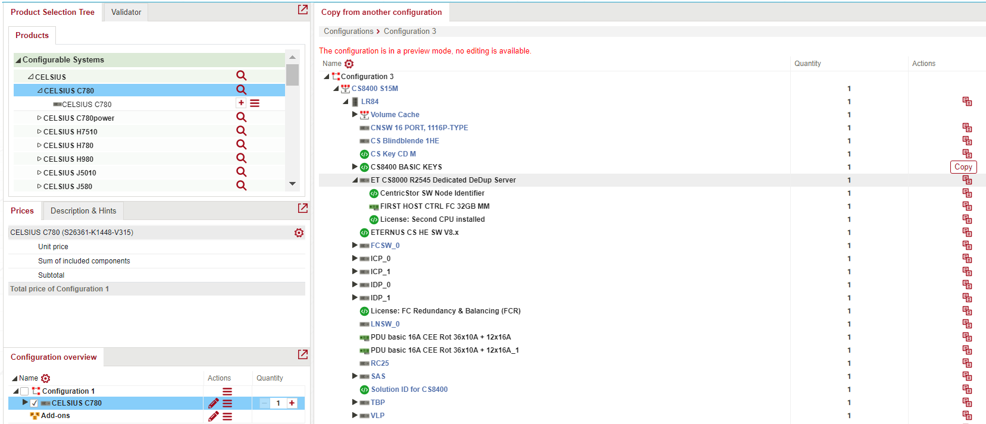Image resolution: width=986 pixels, height=424 pixels.
Task: Select Copy from another configuration tab
Action: (381, 12)
